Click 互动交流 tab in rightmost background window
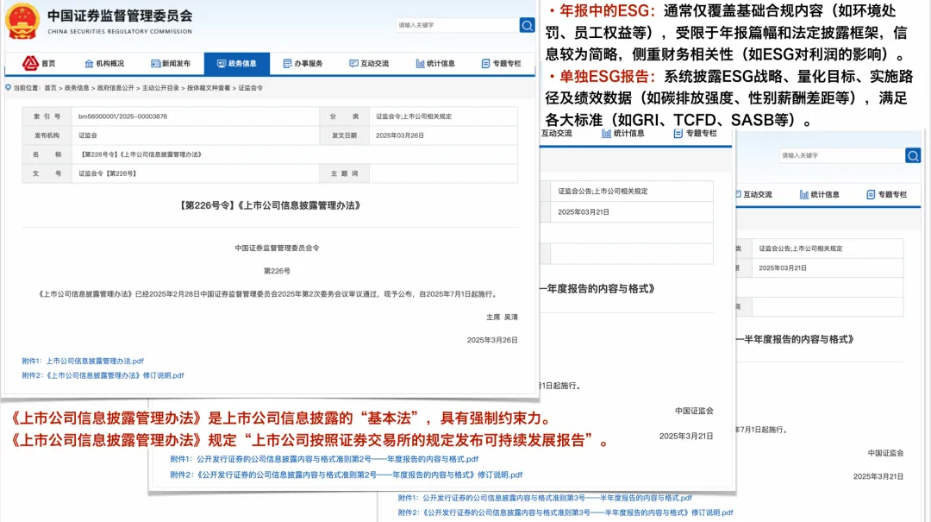 pos(754,194)
